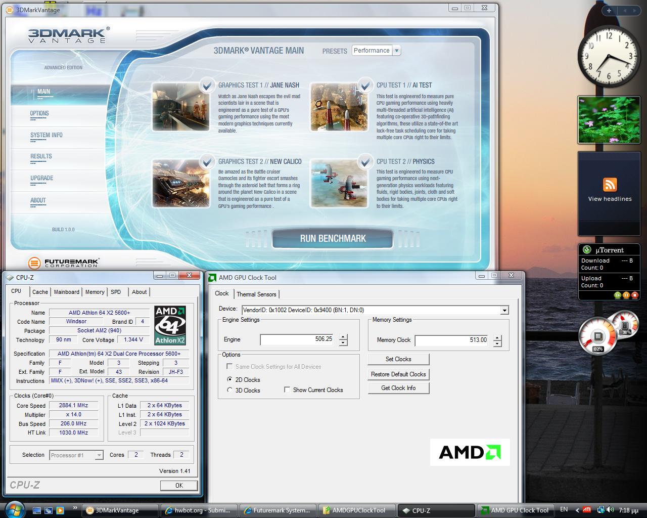Open UPGRADE in 3DMark sidebar
647x518 pixels.
pos(41,178)
